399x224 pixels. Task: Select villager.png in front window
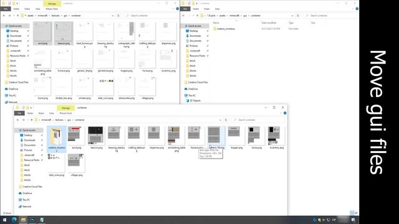coord(76,165)
